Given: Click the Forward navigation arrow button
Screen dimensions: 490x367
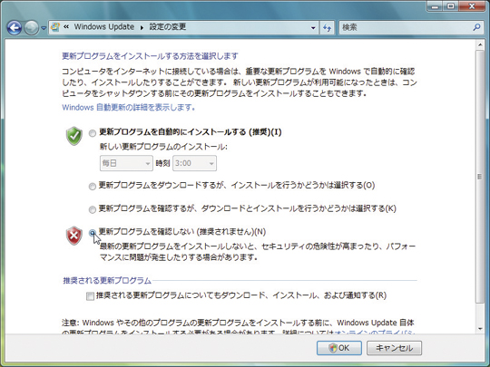Looking at the screenshot, I should [x=31, y=28].
